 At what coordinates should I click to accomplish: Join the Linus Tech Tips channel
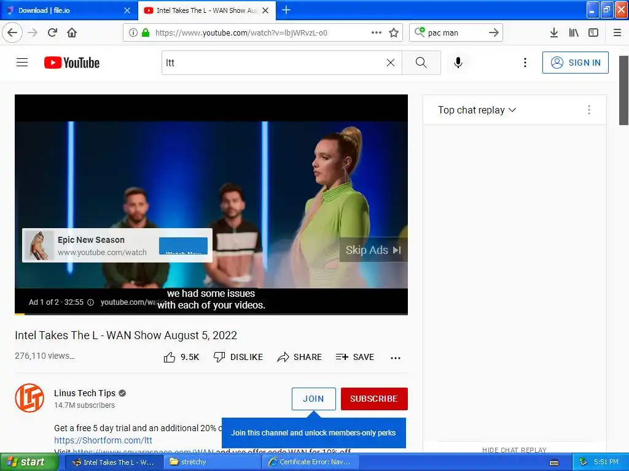tap(314, 399)
